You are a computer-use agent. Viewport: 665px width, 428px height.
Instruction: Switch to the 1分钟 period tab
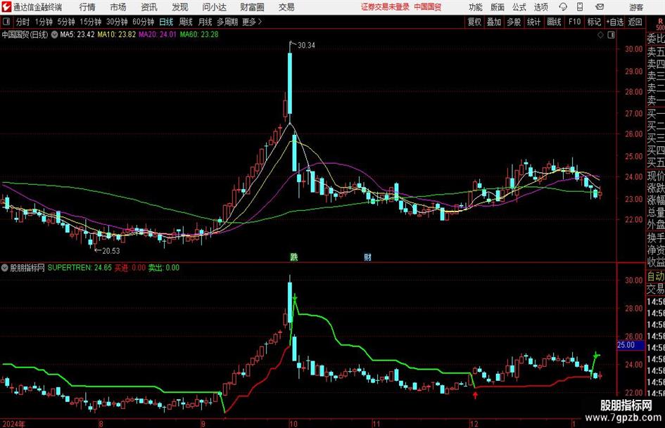pos(44,22)
